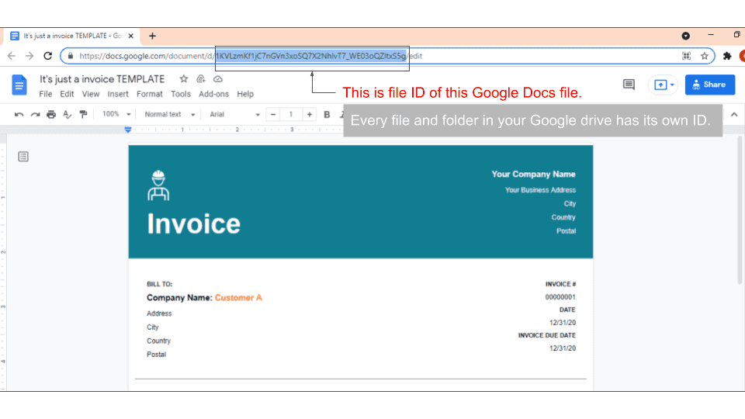Screen dimensions: 745x419
Task: Show the document outline panel icon
Action: coord(23,157)
